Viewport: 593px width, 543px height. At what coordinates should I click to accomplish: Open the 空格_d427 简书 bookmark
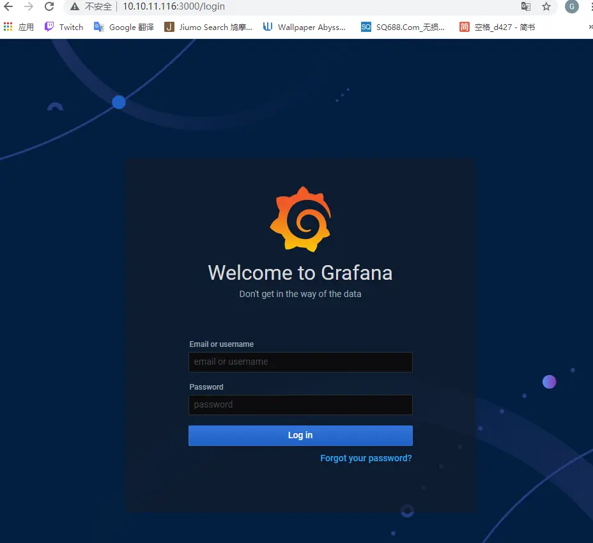[497, 27]
